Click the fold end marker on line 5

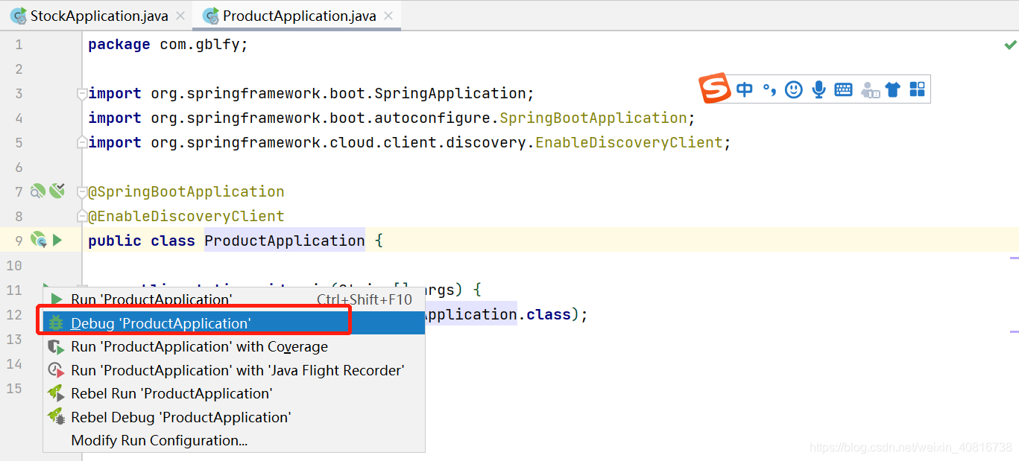(x=82, y=142)
